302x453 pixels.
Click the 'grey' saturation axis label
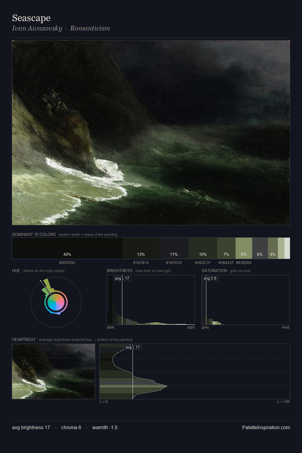click(205, 327)
